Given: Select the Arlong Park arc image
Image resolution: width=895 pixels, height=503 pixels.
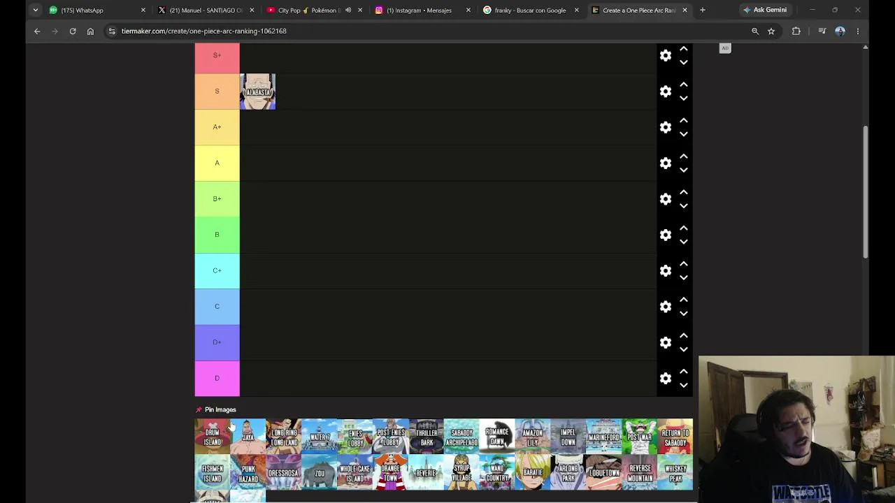Looking at the screenshot, I should (x=568, y=472).
